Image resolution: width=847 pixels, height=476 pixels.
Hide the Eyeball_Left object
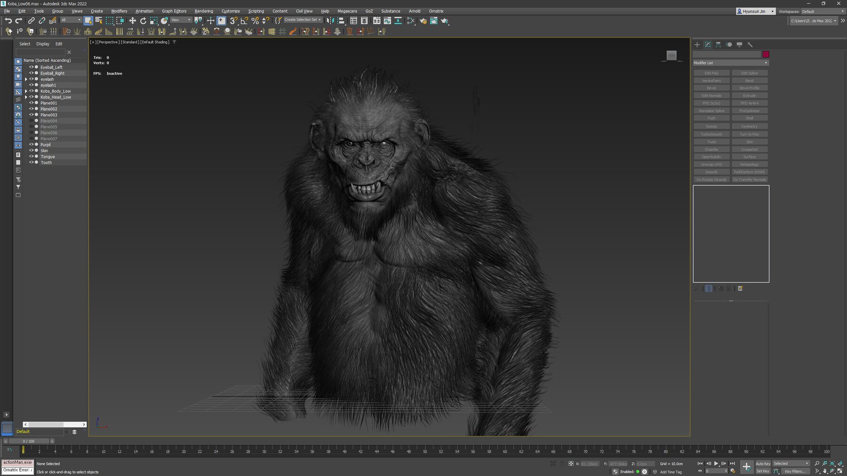tap(32, 67)
